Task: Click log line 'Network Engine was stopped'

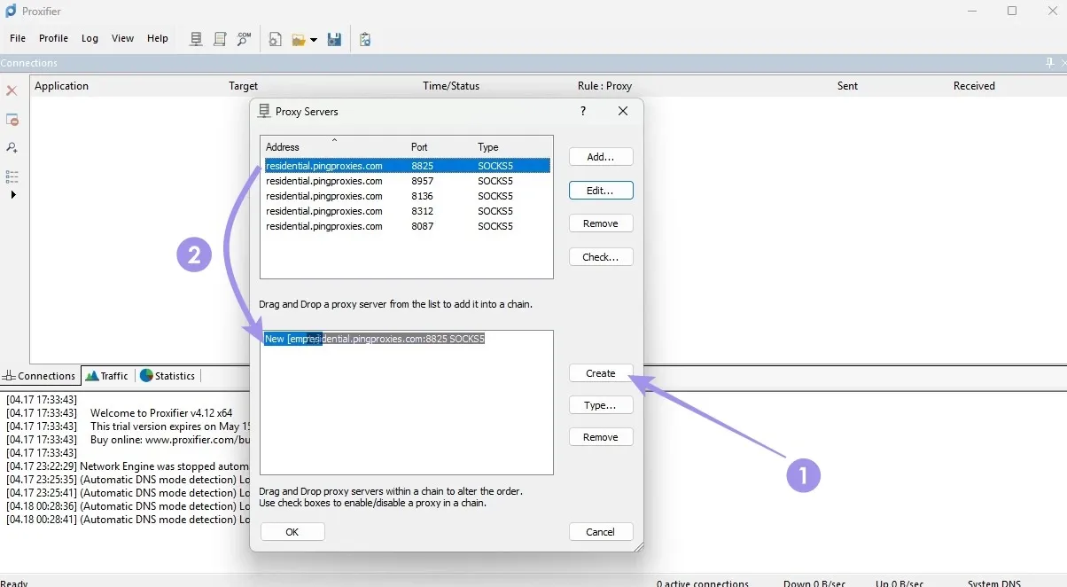Action: tap(165, 466)
